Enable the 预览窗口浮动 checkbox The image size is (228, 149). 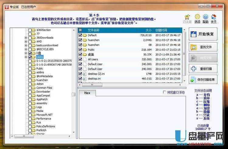tap(164, 92)
